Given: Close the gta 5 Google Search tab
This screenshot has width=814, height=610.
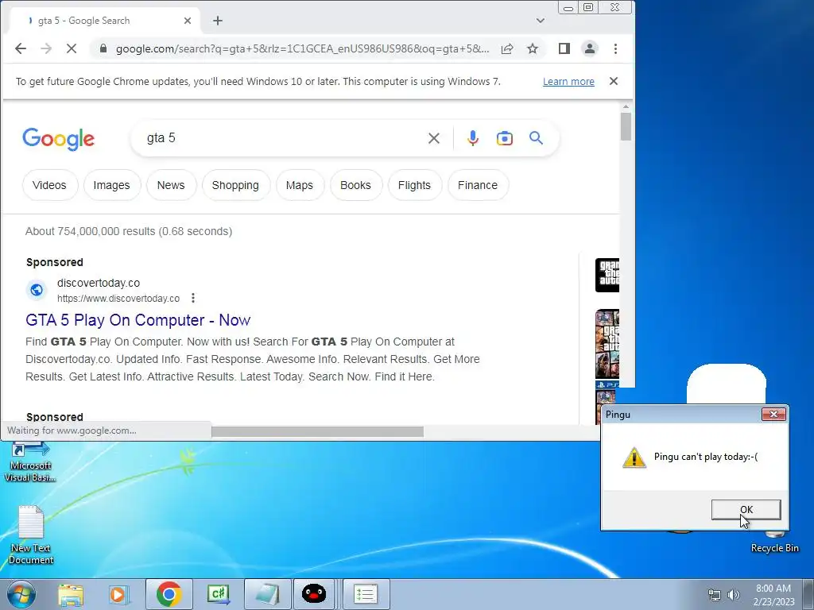Looking at the screenshot, I should 188,21.
